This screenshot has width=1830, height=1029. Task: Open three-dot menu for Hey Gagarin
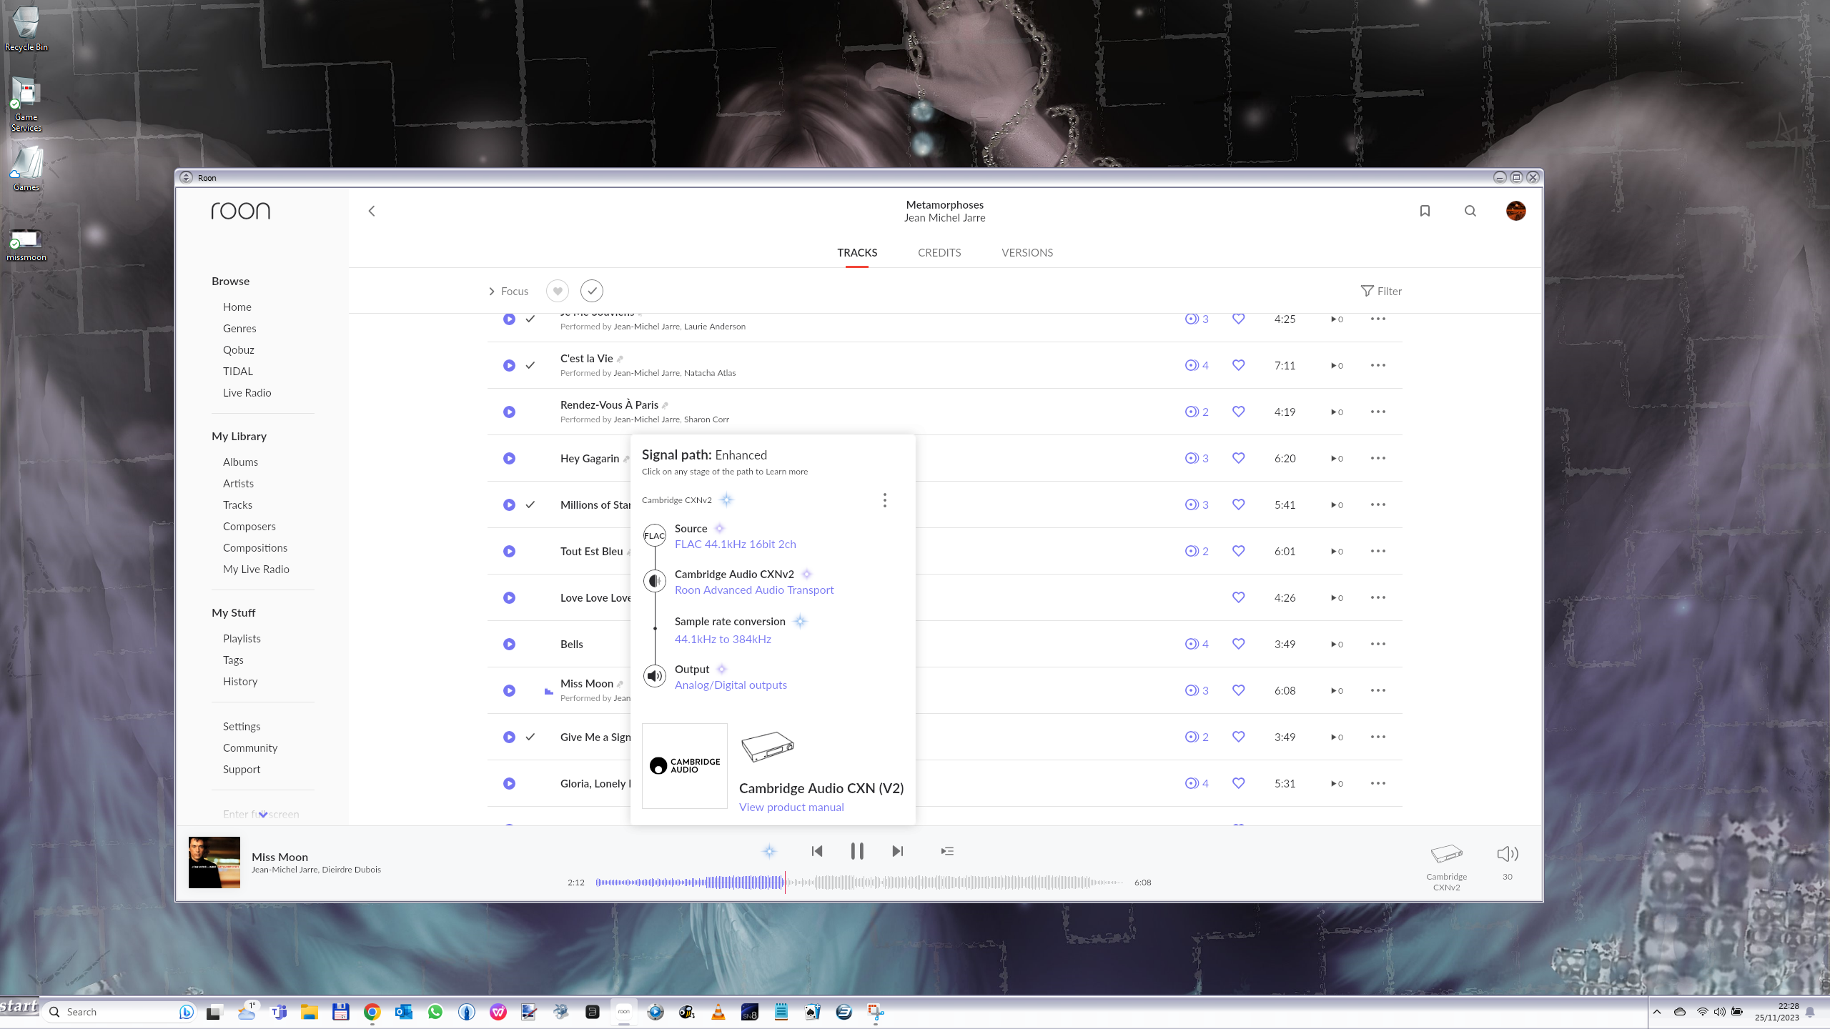[1378, 458]
